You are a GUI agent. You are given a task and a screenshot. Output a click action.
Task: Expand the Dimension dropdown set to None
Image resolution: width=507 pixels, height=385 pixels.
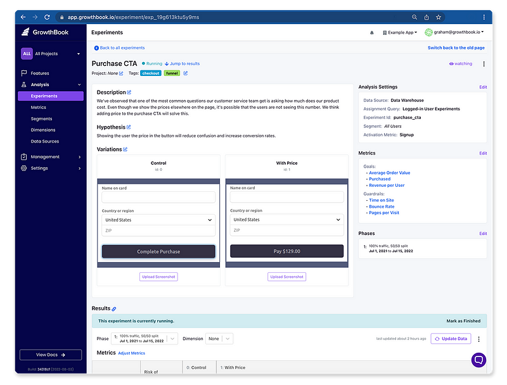point(219,339)
